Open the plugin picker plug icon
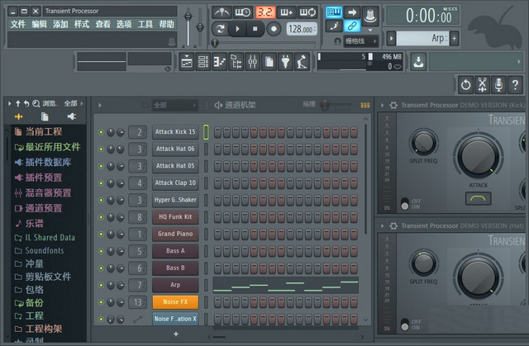Image resolution: width=529 pixels, height=346 pixels. click(285, 62)
